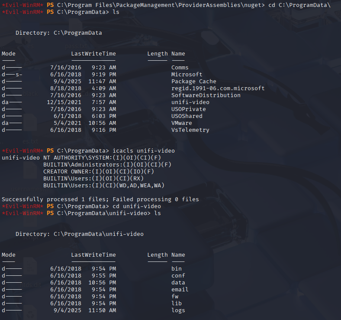Click the final prompt 'C:\ProgramData\unifi-video> ls'
The image size is (341, 320).
(109, 213)
